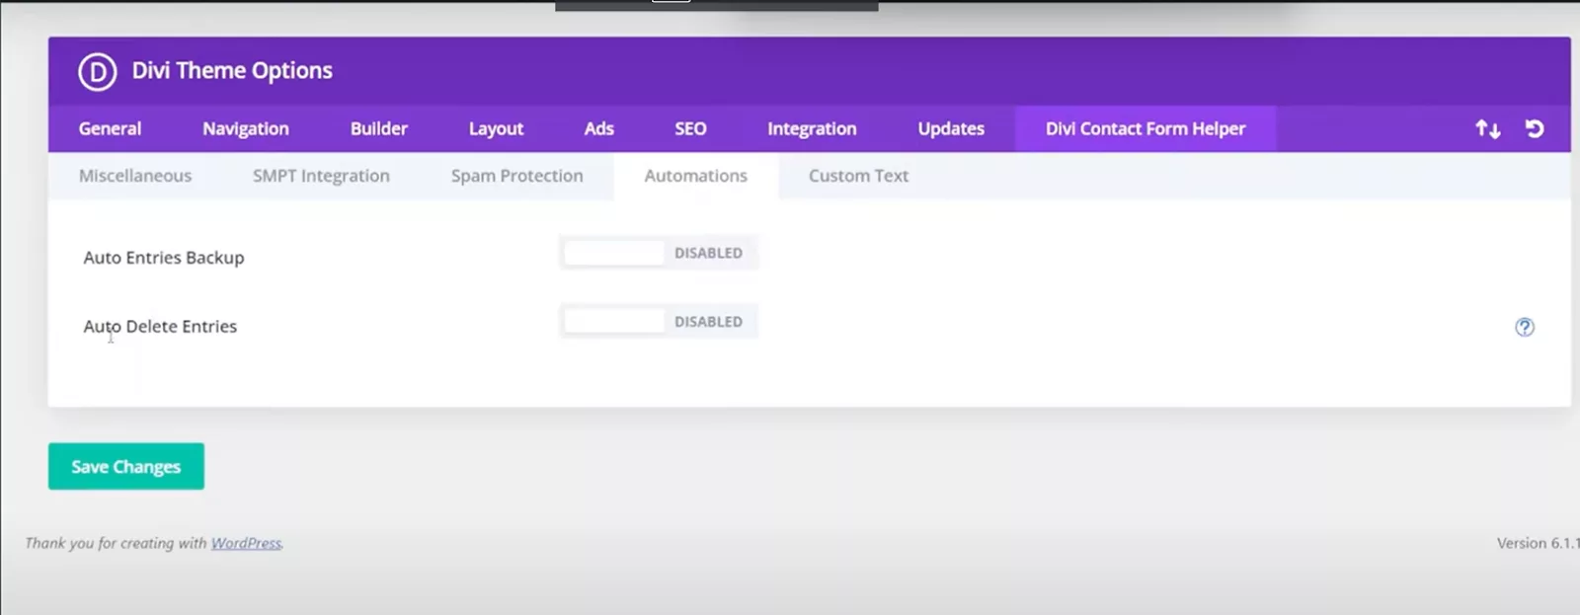1580x615 pixels.
Task: Click the import/export arrows icon
Action: click(x=1488, y=129)
